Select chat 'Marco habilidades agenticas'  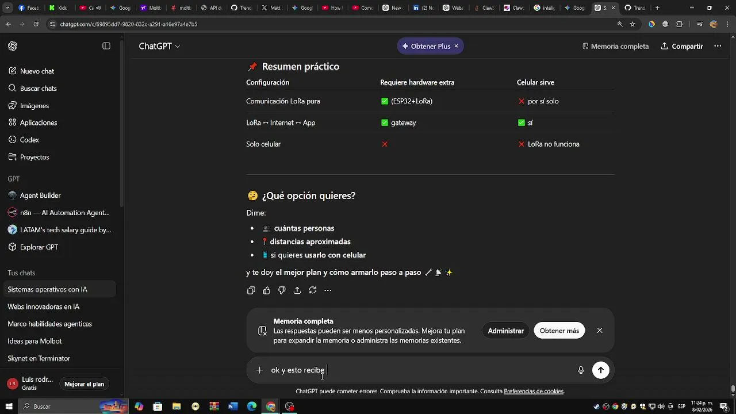pos(49,324)
